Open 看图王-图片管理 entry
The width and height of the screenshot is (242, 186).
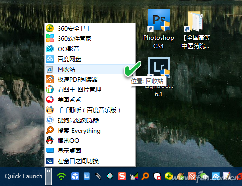[90, 90]
